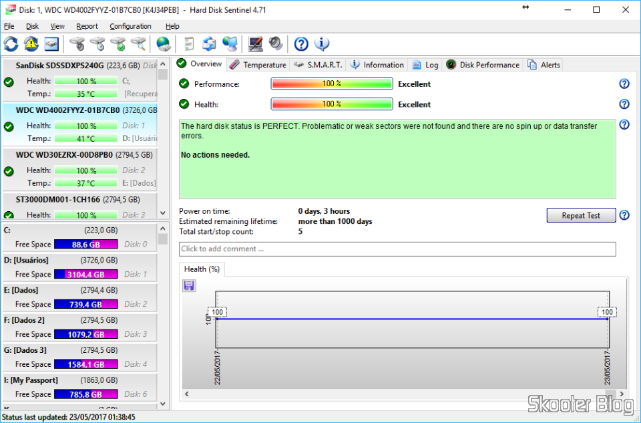Open the configuration monitor with screwdriver icon
641x423 pixels.
click(x=255, y=44)
